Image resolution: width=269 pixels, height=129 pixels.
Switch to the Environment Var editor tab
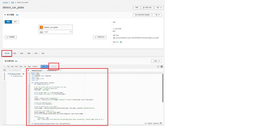[51, 71]
